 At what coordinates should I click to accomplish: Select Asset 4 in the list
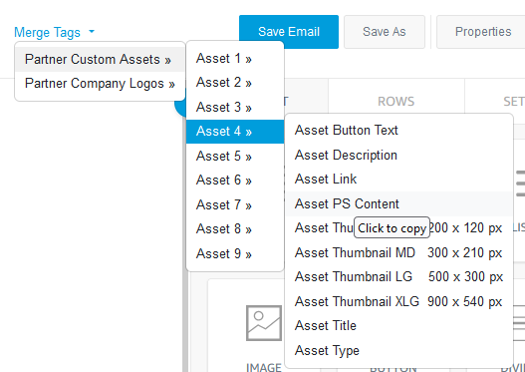(235, 132)
